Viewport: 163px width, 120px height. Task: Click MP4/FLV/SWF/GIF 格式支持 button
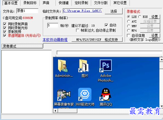point(97,40)
